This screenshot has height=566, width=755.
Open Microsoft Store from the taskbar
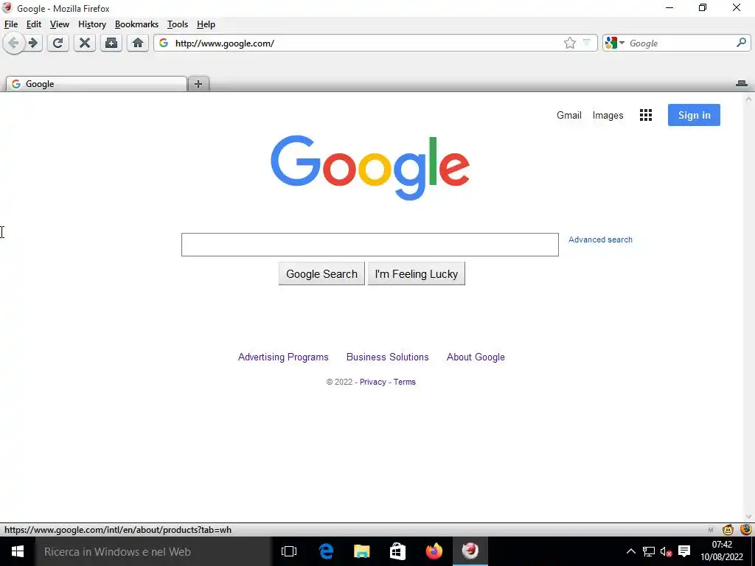(x=397, y=551)
